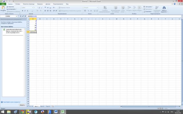Cancel the formula entry with the X icon

click(x=21, y=16)
